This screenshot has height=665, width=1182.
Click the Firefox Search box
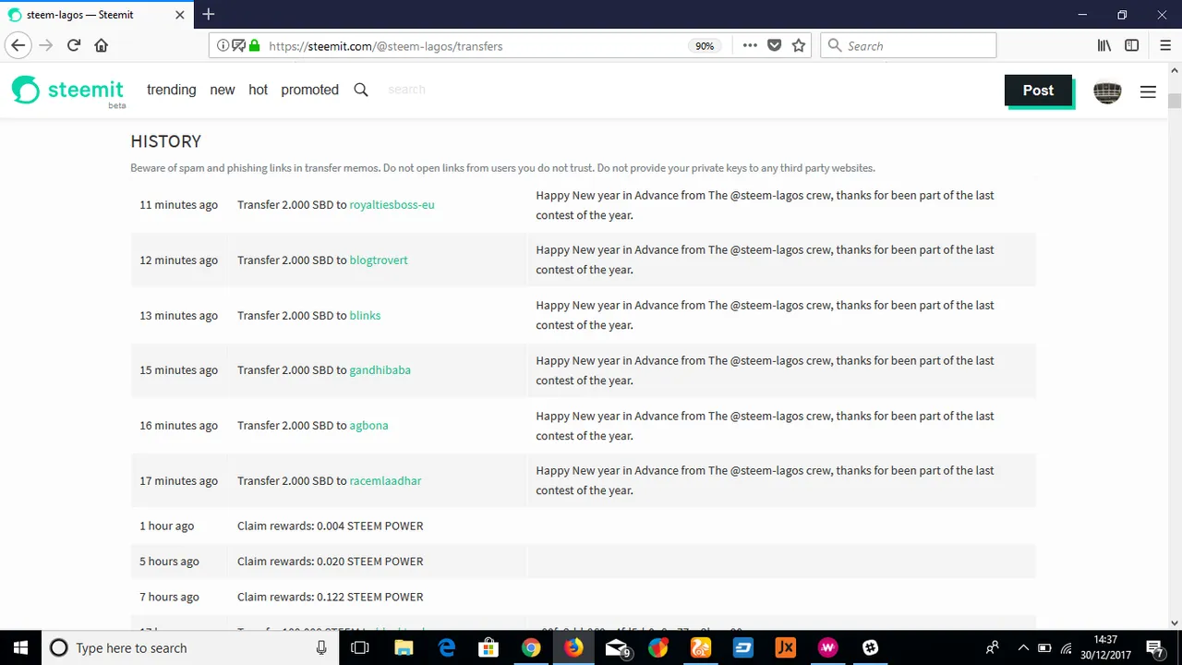click(909, 45)
